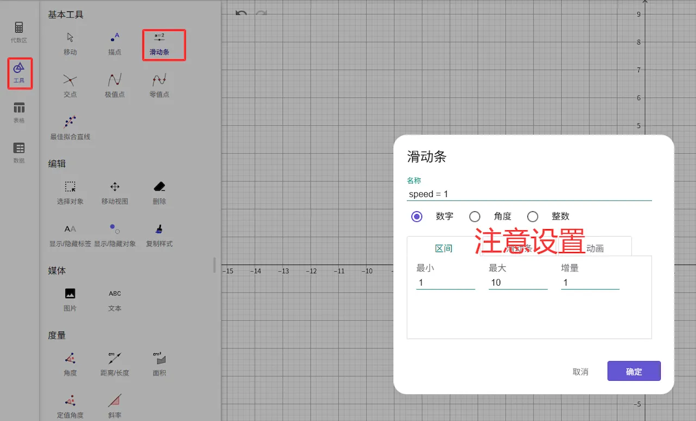Choose the 数字 radio option
696x421 pixels.
point(417,217)
